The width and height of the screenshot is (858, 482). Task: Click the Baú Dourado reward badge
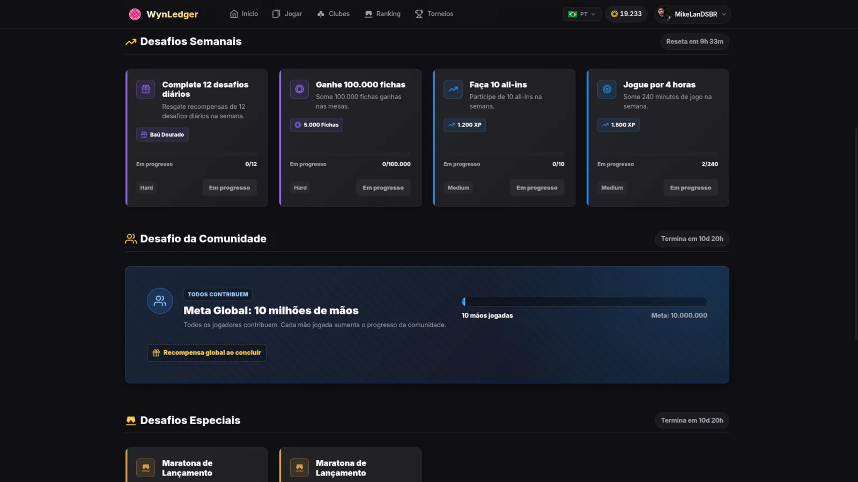pyautogui.click(x=162, y=134)
